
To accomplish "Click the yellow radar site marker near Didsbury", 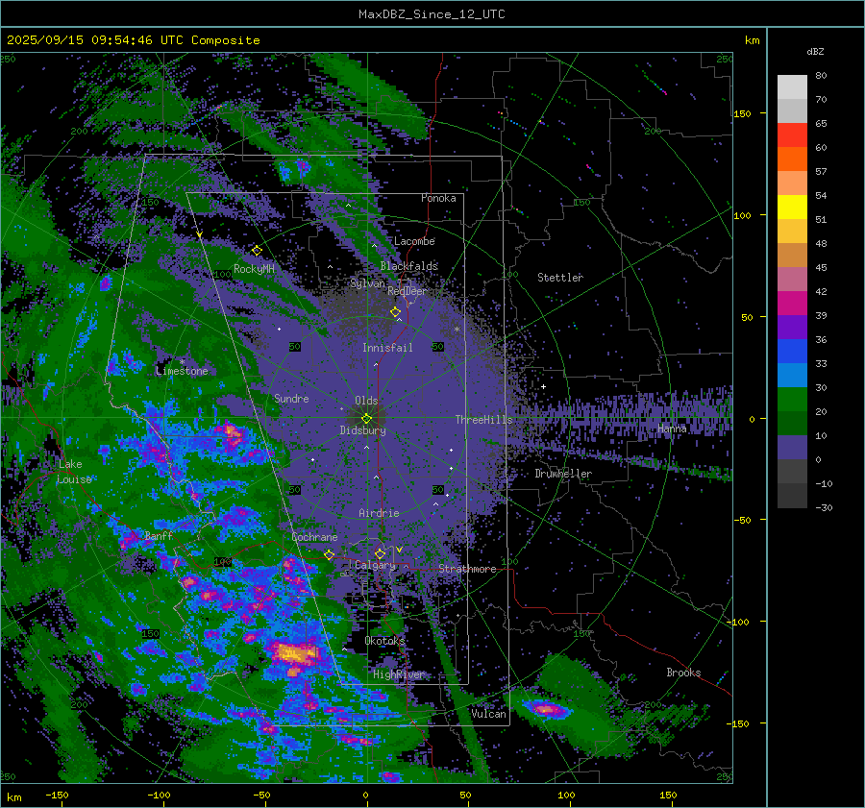I will point(366,419).
